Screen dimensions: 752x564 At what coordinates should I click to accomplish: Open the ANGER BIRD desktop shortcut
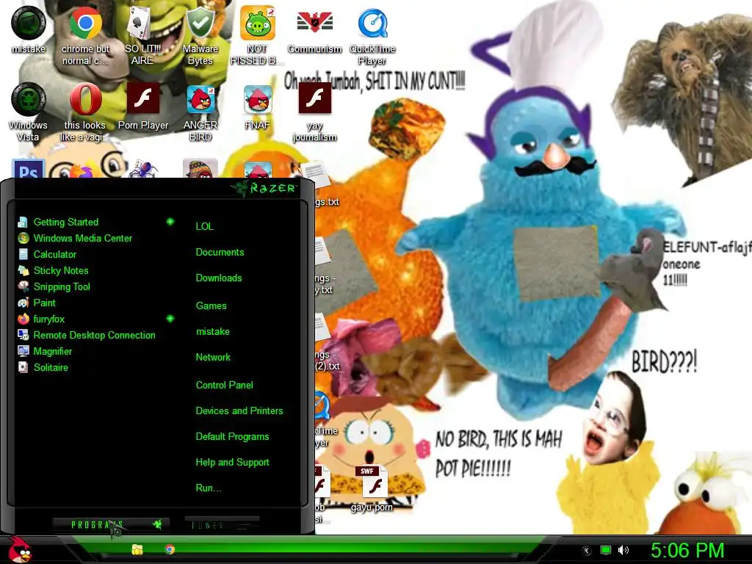click(200, 112)
